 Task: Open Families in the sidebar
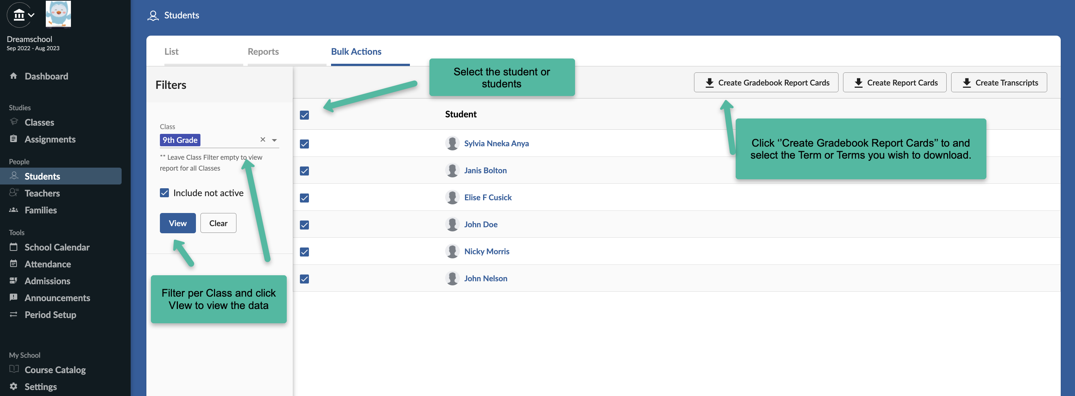[41, 210]
